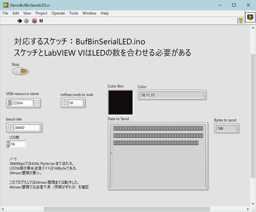256x212 pixels.
Task: Click the note line about 40msec間隔
Action: 49,187
